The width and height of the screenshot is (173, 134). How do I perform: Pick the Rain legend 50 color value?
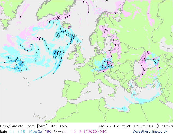tap(49, 132)
